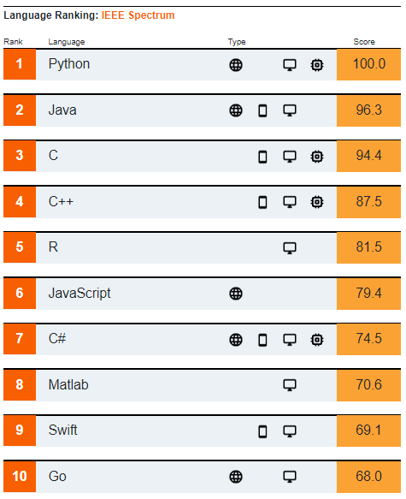This screenshot has width=406, height=499.
Task: Click the IEEE Spectrum title link
Action: pyautogui.click(x=138, y=15)
